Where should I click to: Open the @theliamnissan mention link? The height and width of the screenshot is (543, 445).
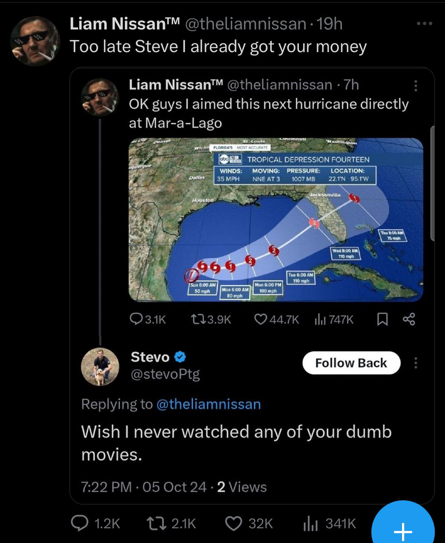(208, 404)
